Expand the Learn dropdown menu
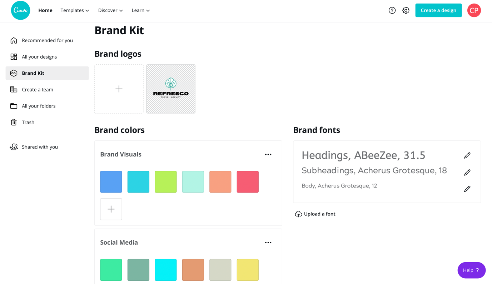Viewport: 492px width, 284px height. [x=140, y=10]
